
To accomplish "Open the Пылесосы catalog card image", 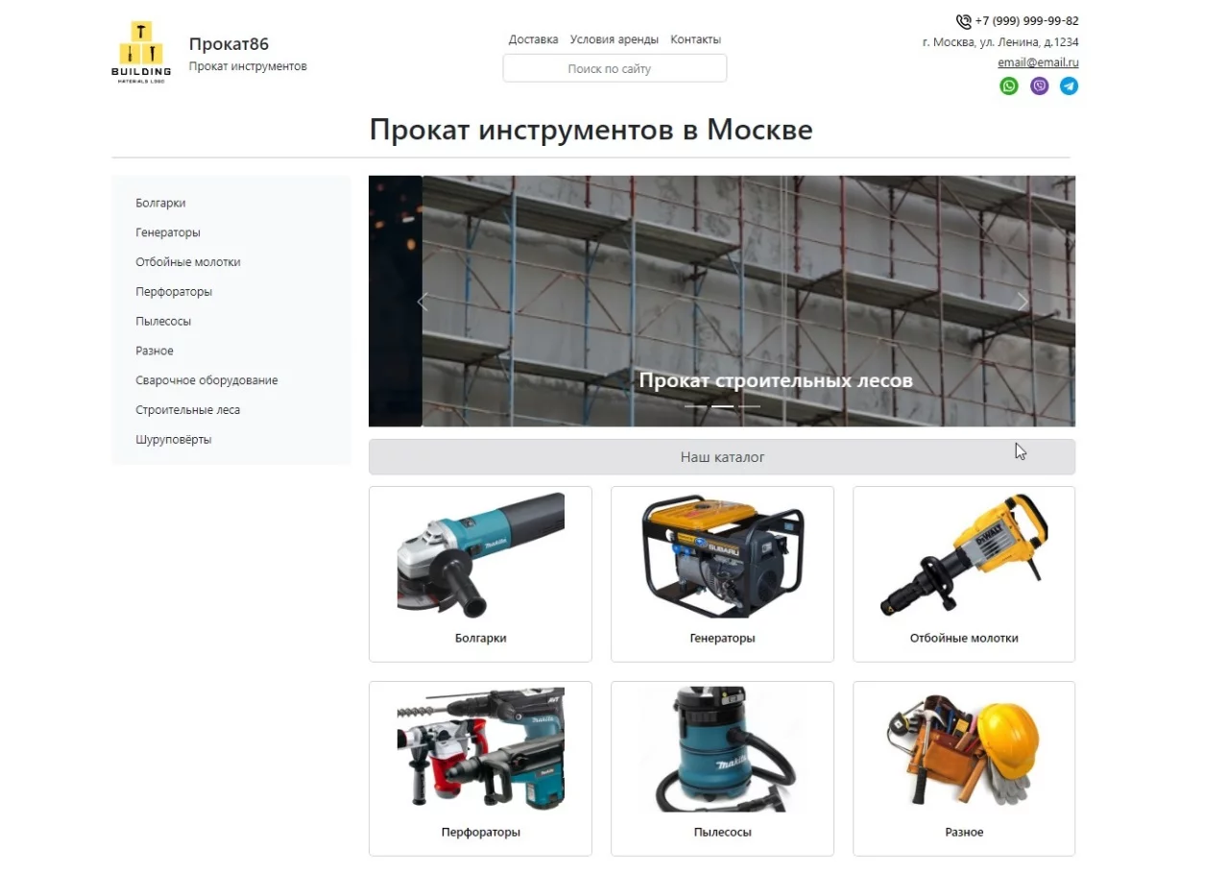I will tap(722, 749).
